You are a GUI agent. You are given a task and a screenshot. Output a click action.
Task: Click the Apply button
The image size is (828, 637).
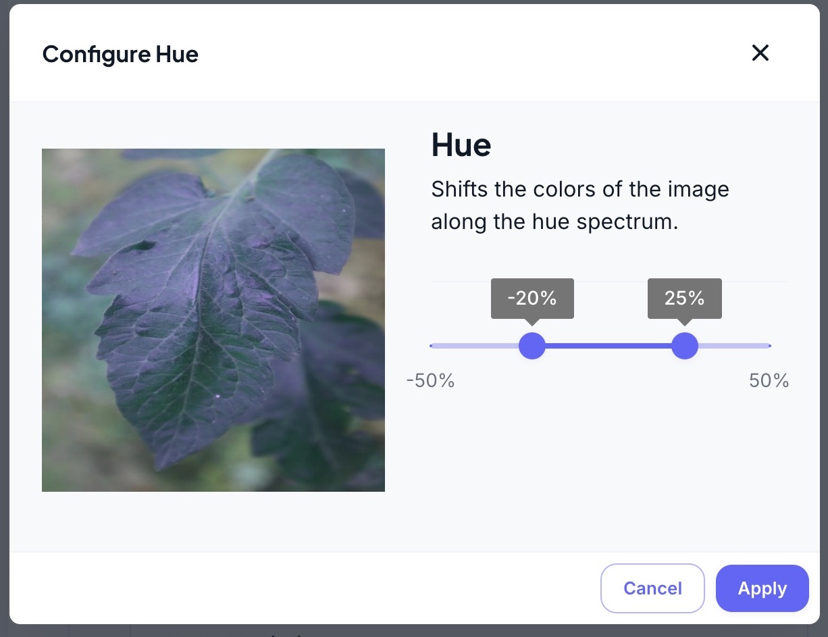(x=762, y=588)
